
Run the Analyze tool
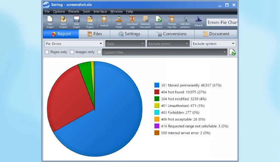pos(104,21)
